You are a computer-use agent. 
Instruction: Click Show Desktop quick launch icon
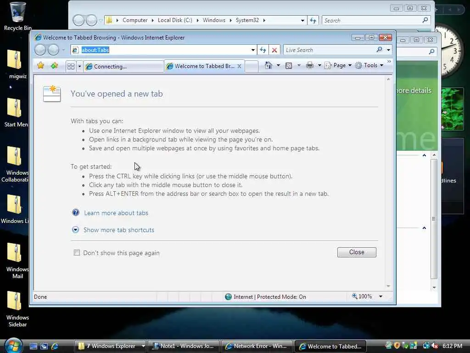33,346
